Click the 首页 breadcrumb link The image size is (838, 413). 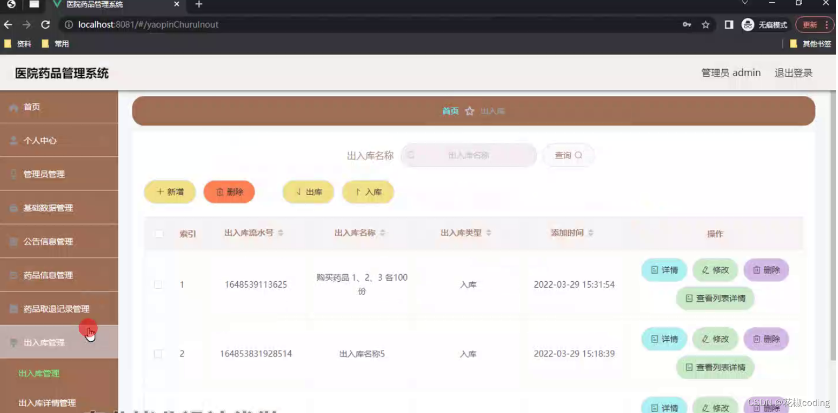coord(450,111)
